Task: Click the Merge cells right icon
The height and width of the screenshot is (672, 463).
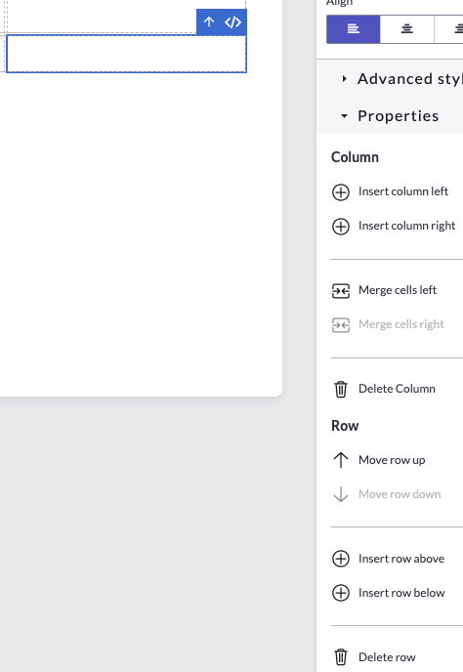Action: click(341, 325)
